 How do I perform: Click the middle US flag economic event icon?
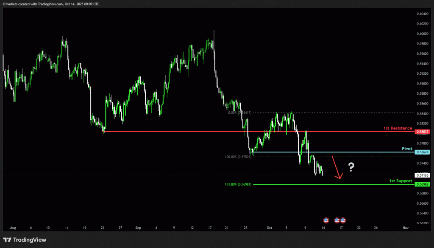coord(338,220)
